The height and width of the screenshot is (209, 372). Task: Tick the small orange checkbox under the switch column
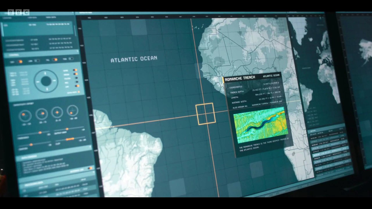tap(78, 92)
